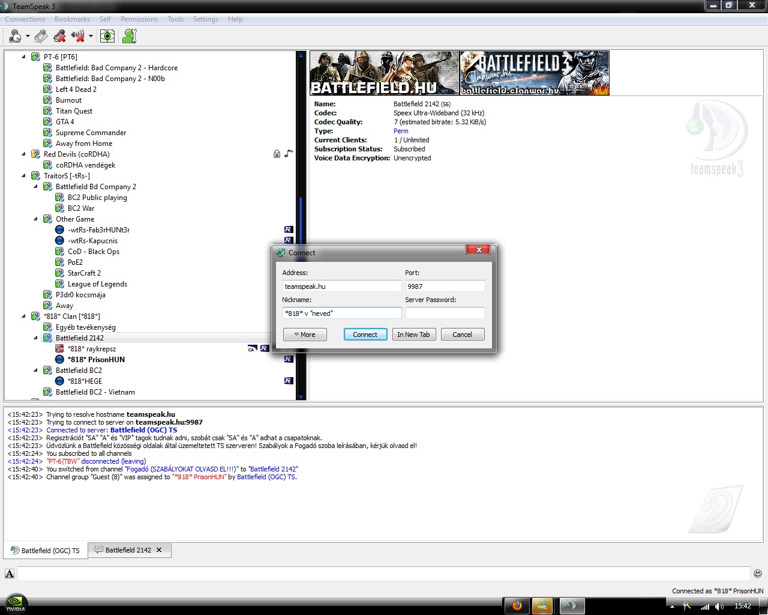Select the P3dr0 kocsmája channel
The width and height of the screenshot is (768, 615).
click(x=80, y=295)
